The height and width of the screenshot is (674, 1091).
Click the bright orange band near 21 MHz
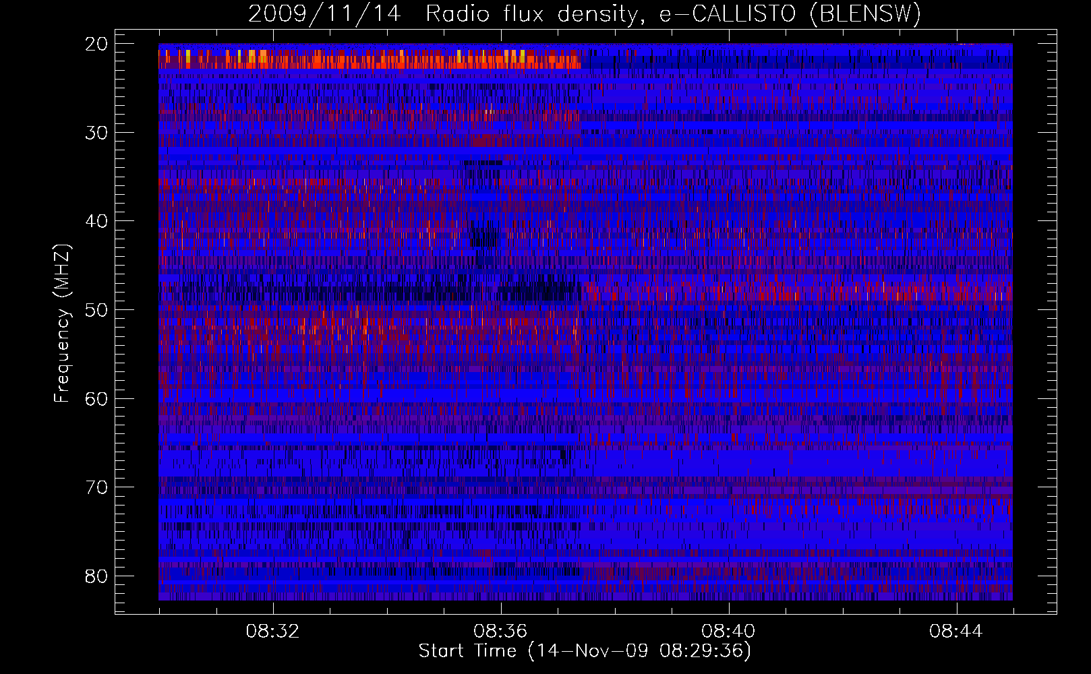(x=370, y=59)
